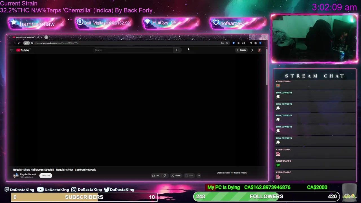361x203 pixels.
Task: Go forward with the browser forward arrow
Action: pos(14,43)
